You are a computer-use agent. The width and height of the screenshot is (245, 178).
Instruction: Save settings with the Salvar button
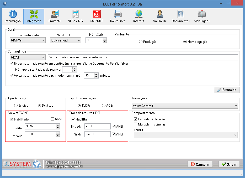point(229,164)
